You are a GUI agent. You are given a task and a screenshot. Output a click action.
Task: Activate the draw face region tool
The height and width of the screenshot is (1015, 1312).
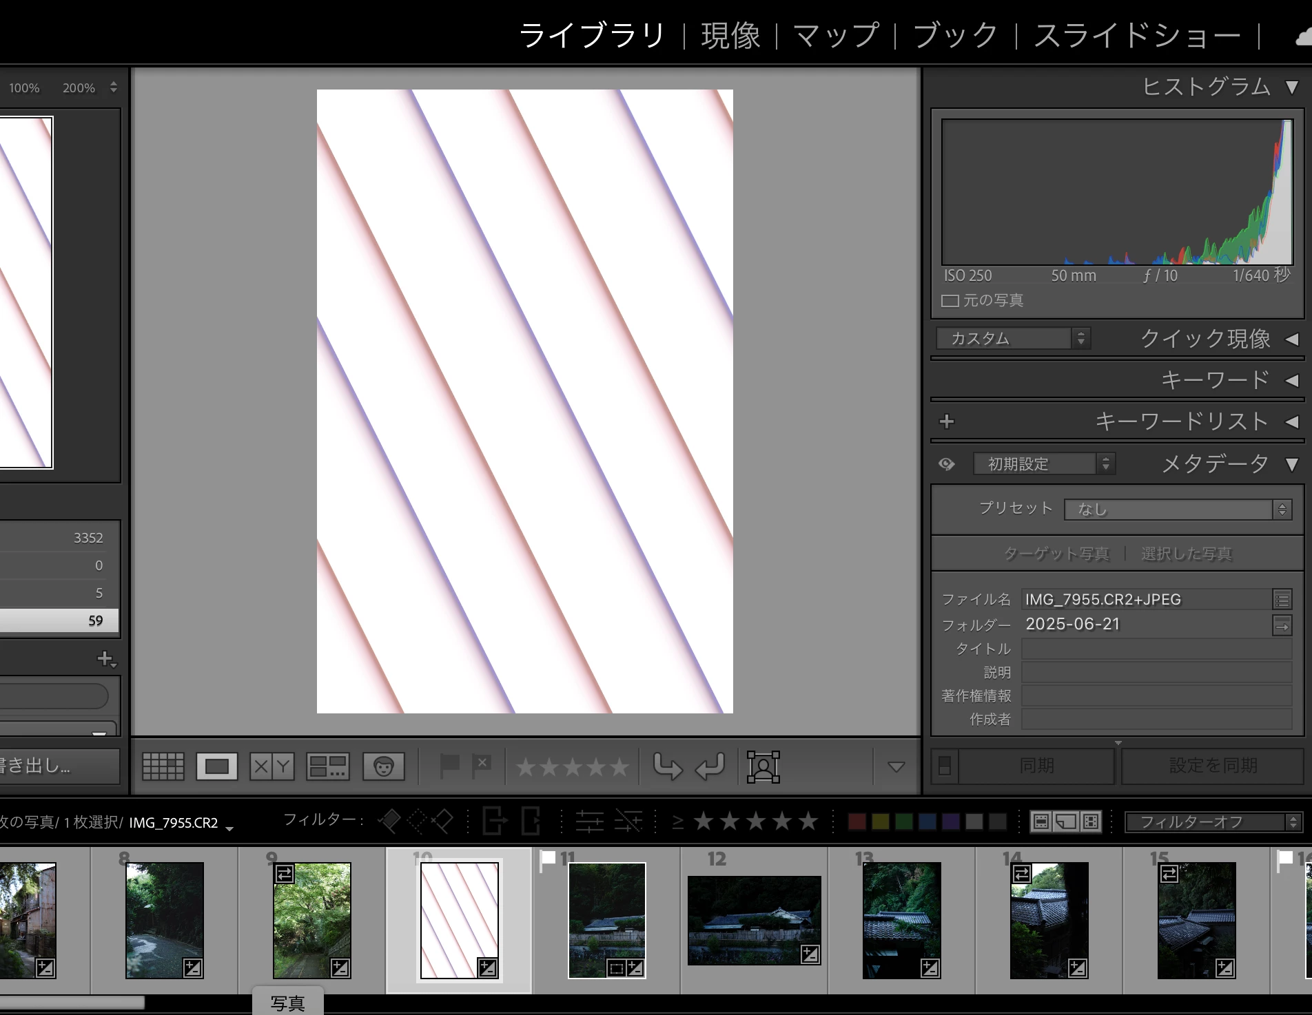tap(763, 766)
